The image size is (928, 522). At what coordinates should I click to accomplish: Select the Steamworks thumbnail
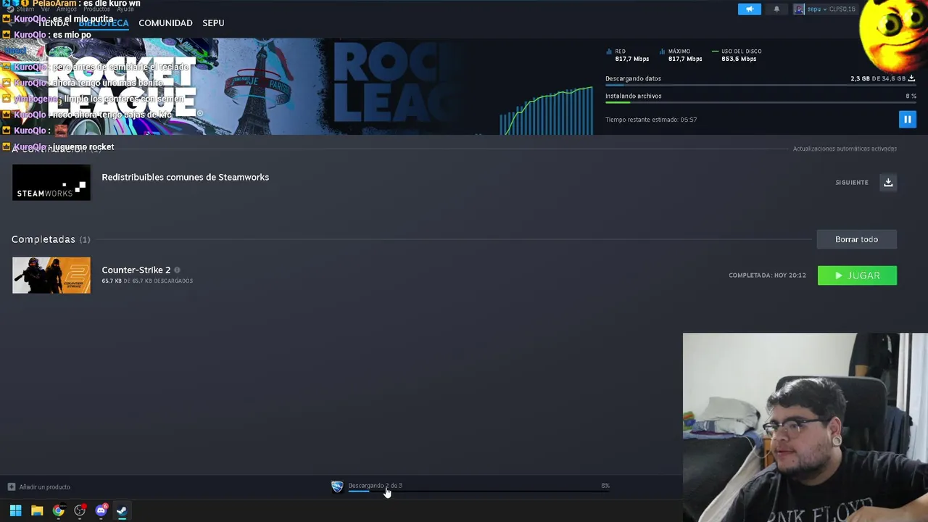pyautogui.click(x=51, y=183)
